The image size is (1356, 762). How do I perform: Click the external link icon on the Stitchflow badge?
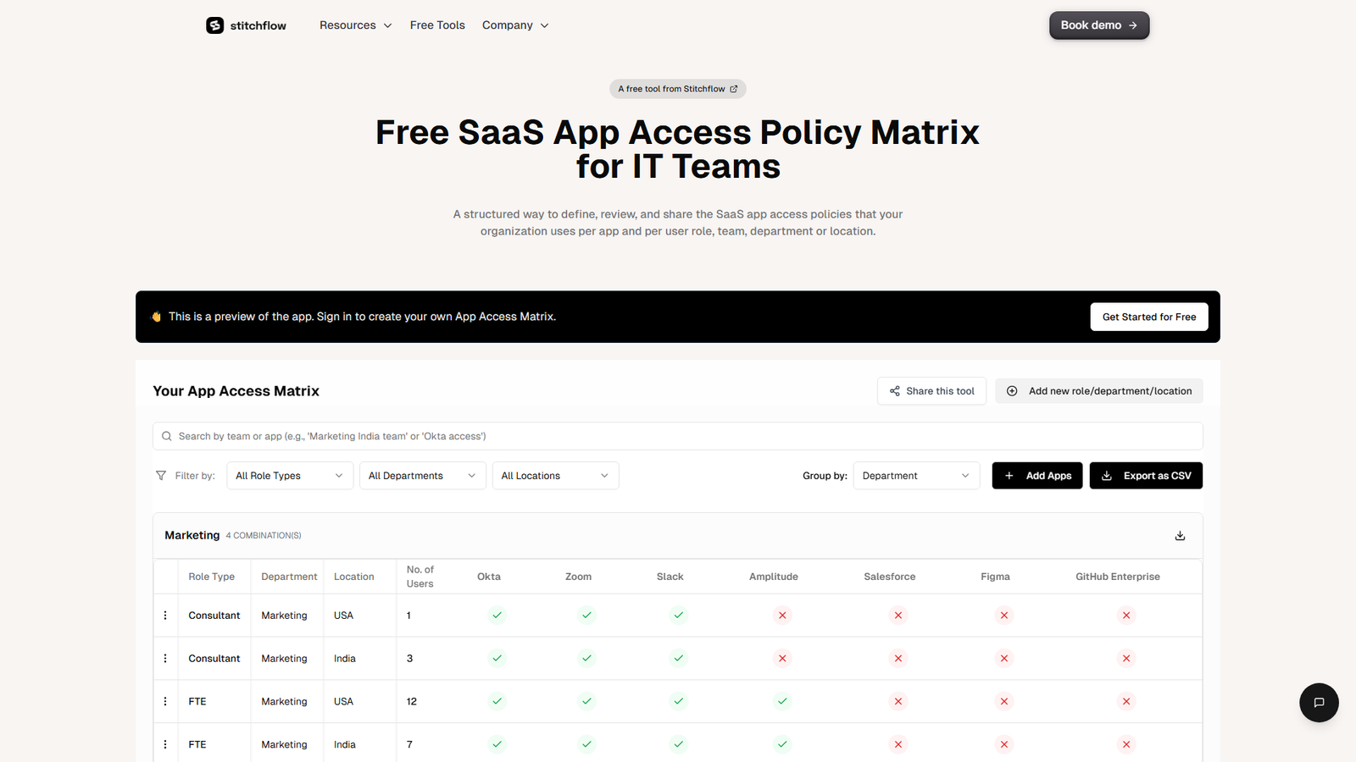point(733,88)
